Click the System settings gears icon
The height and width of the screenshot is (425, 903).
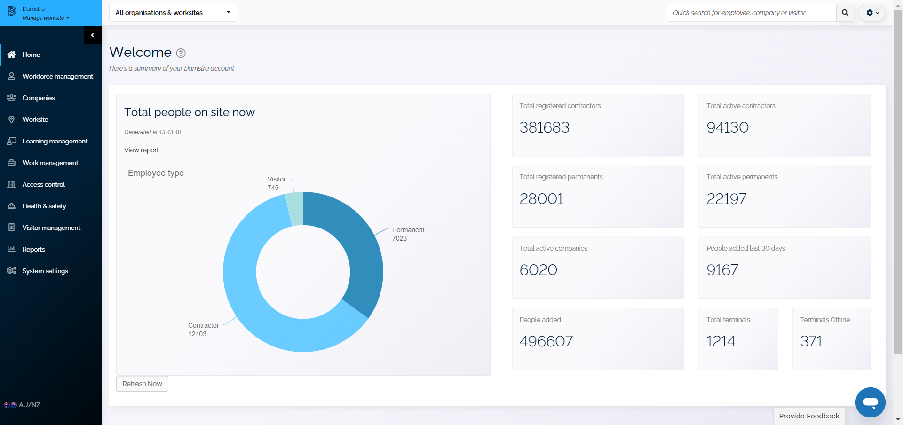[12, 270]
